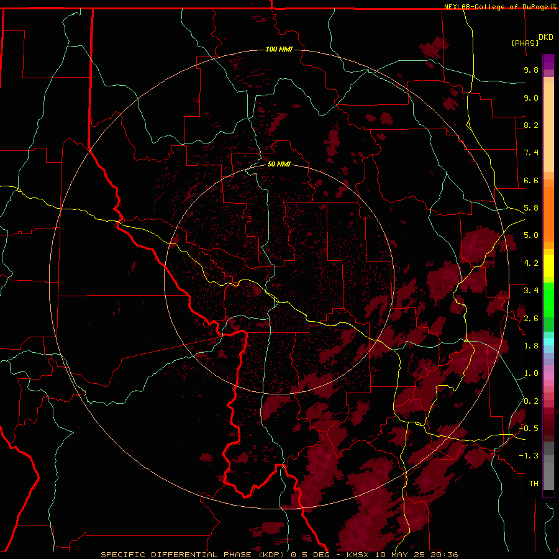Click the 4.2 value on color scale
This screenshot has width=559, height=559.
tap(531, 263)
